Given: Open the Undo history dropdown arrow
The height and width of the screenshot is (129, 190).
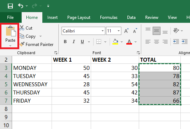Looking at the screenshot, I should [x=27, y=6].
